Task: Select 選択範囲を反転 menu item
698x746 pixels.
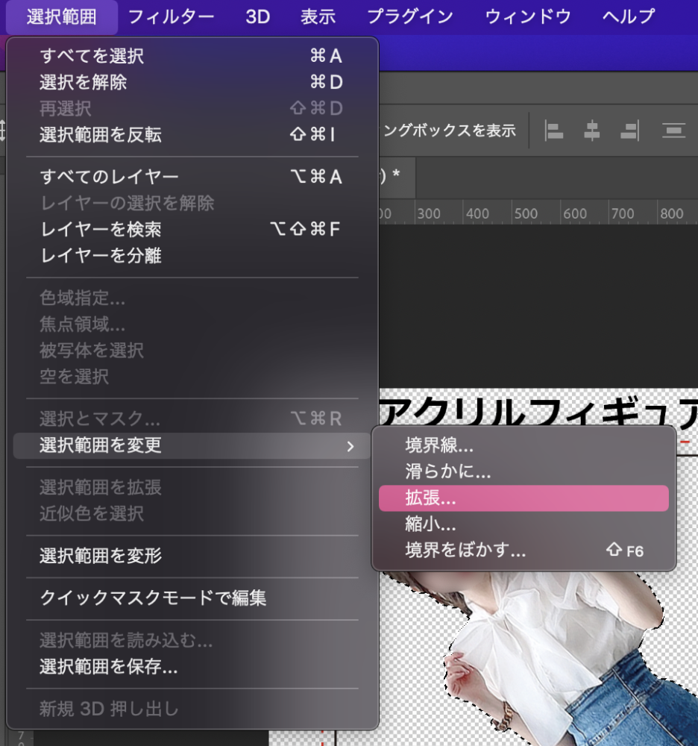Action: (x=101, y=135)
